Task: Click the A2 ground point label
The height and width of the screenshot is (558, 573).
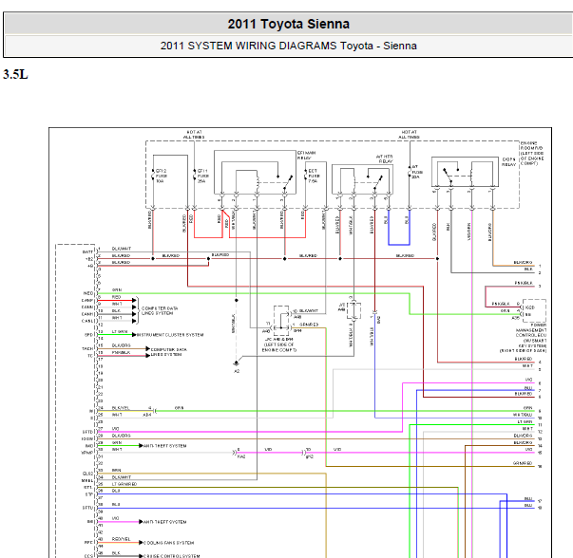Action: point(237,371)
